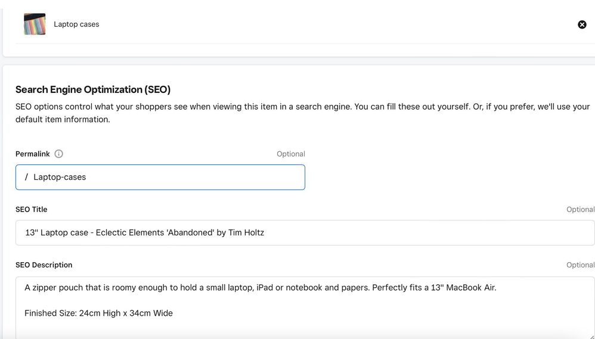
Task: Click the Laptop cases category name
Action: tap(76, 24)
